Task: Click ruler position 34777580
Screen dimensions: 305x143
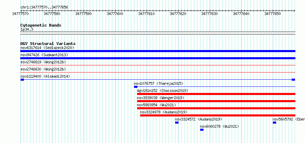Action: click(x=52, y=14)
